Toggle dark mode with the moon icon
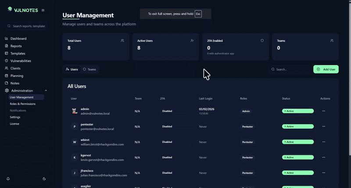Viewport: 351px width, 188px height. click(44, 178)
